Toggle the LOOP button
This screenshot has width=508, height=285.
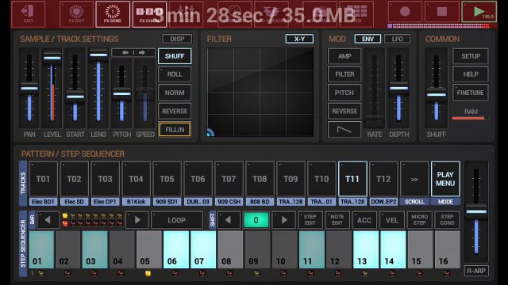tap(177, 220)
